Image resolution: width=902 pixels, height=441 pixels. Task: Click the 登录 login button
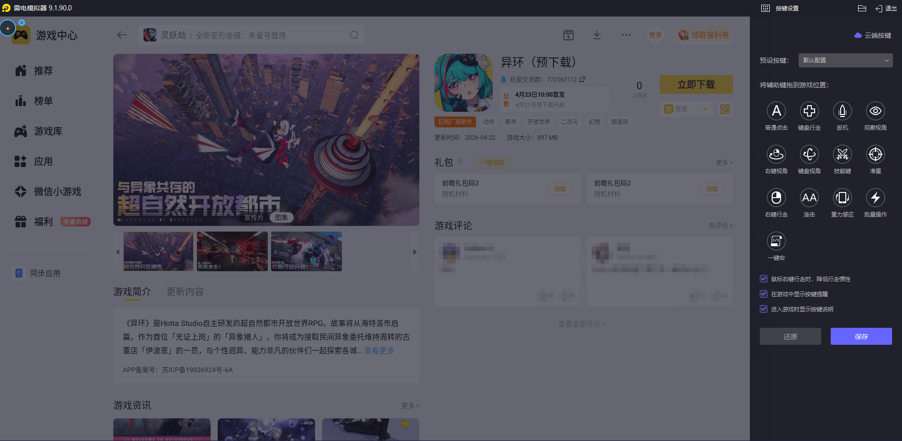(655, 35)
